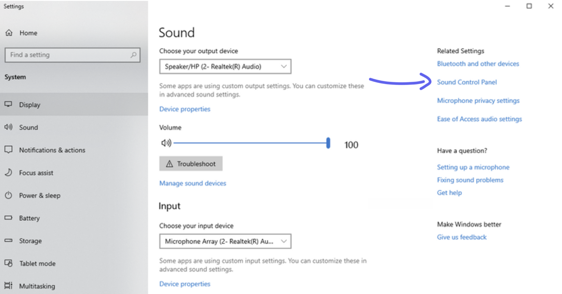Mute using the volume speaker icon
The image size is (562, 294).
click(x=166, y=143)
